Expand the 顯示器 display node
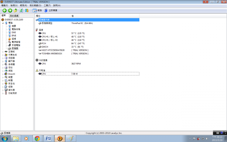The image size is (227, 142). (3, 61)
